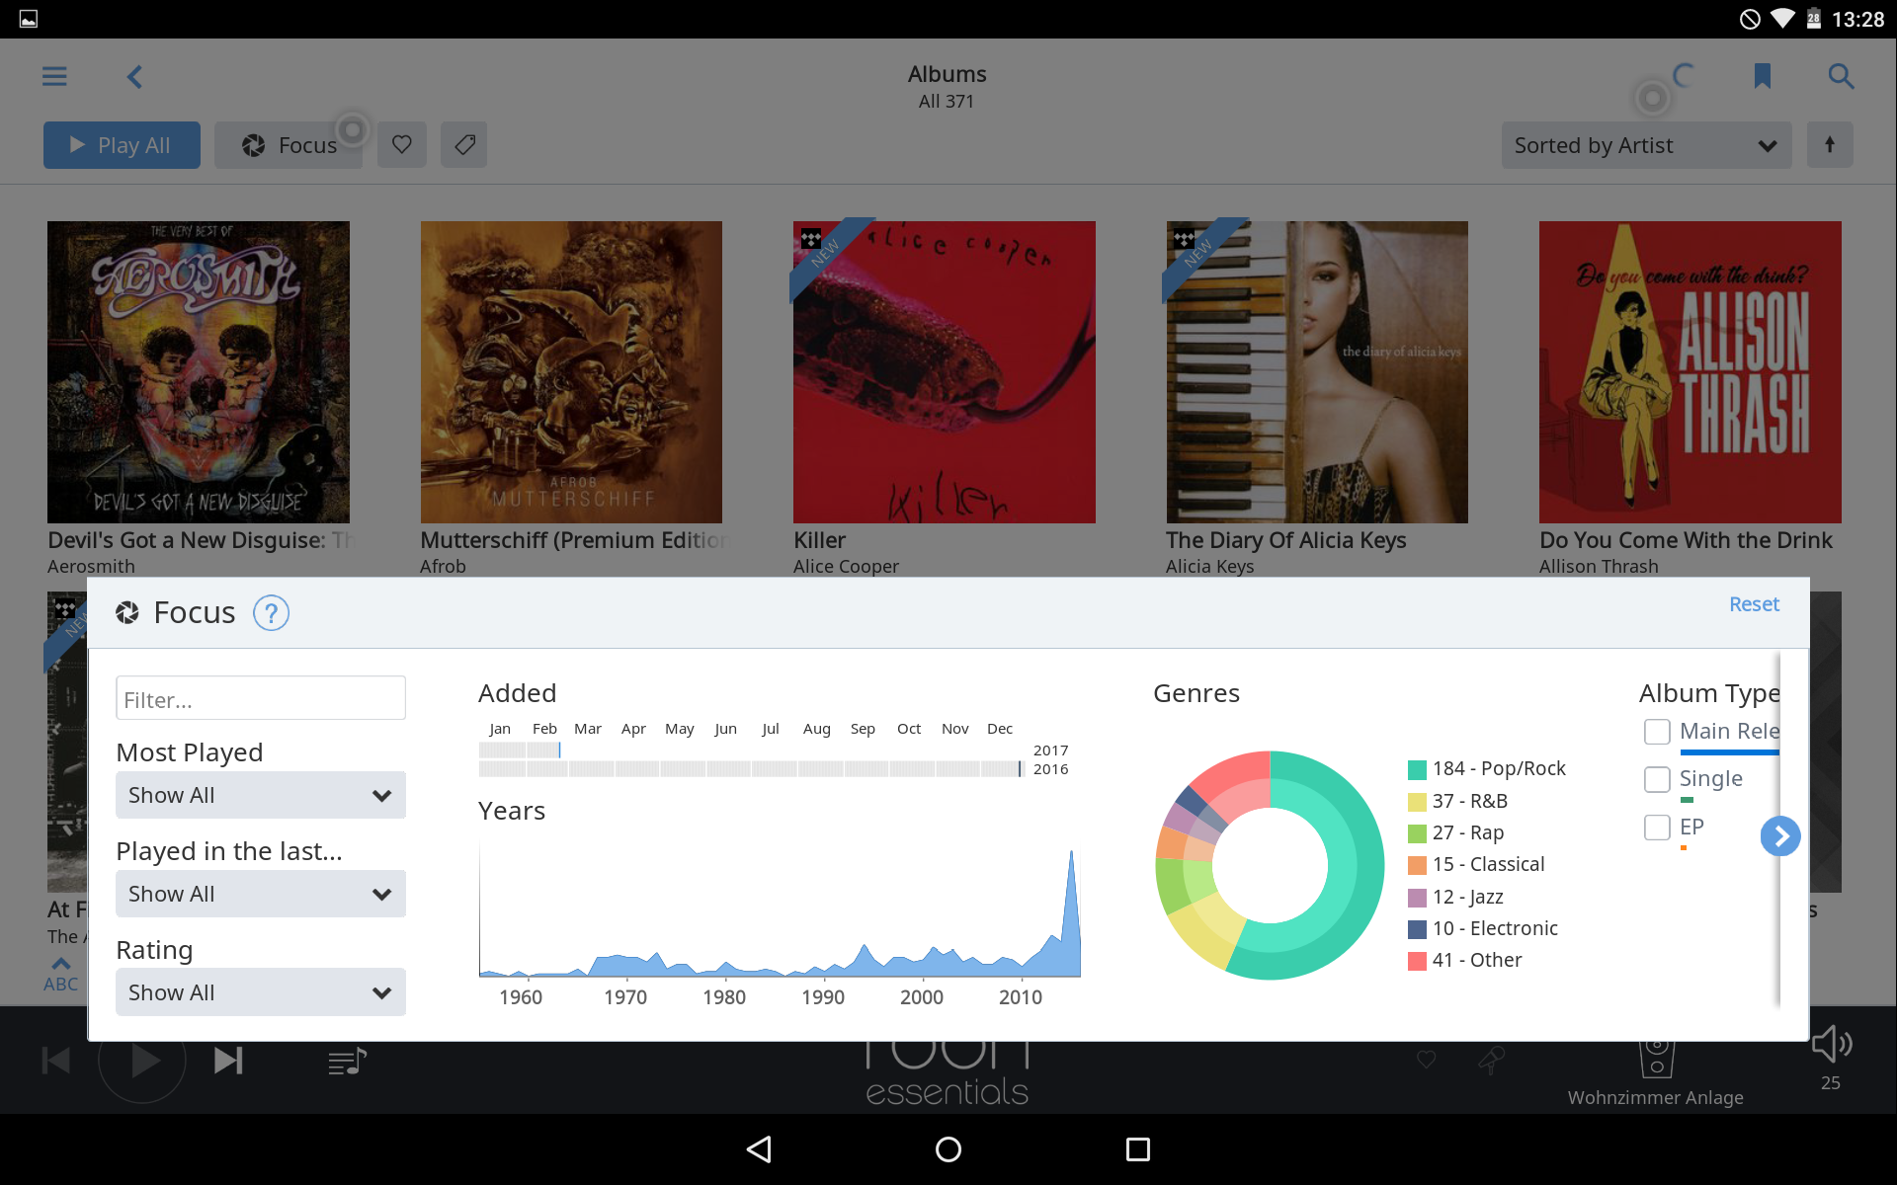Tap Android recent apps button

pyautogui.click(x=1138, y=1149)
